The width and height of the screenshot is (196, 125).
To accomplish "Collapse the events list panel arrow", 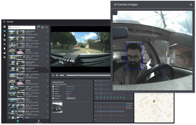I will click(x=46, y=27).
